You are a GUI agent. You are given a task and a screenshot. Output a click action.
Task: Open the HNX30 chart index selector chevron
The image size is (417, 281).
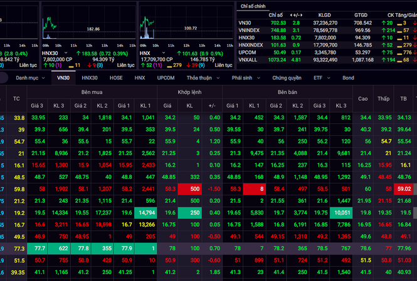[66, 53]
